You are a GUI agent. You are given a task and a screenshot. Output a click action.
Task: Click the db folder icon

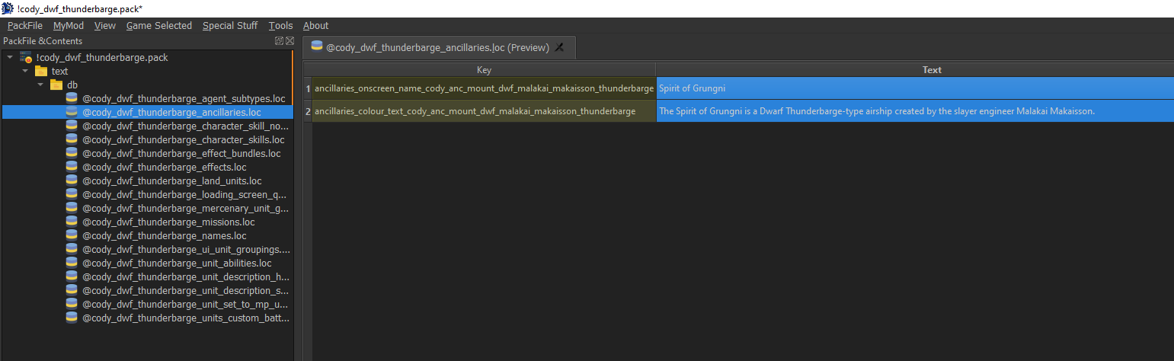pos(56,85)
